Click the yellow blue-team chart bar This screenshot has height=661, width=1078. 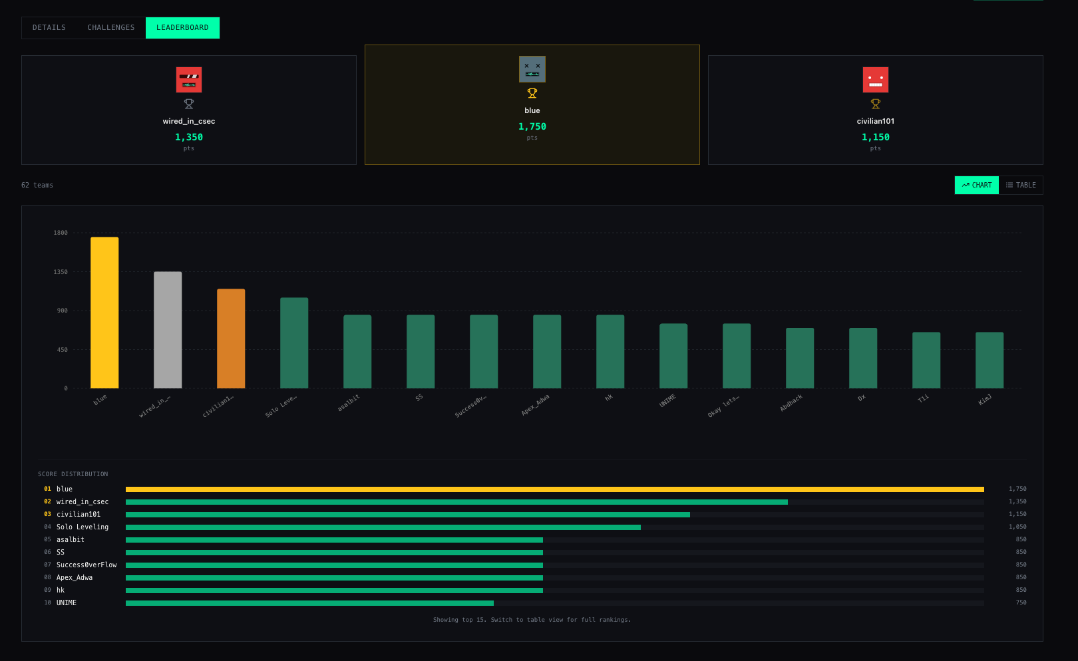pos(104,313)
